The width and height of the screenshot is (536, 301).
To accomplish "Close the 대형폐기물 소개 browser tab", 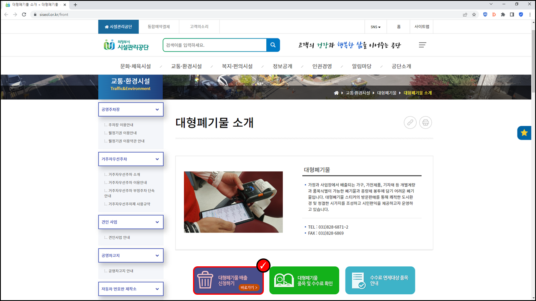I will [x=64, y=5].
